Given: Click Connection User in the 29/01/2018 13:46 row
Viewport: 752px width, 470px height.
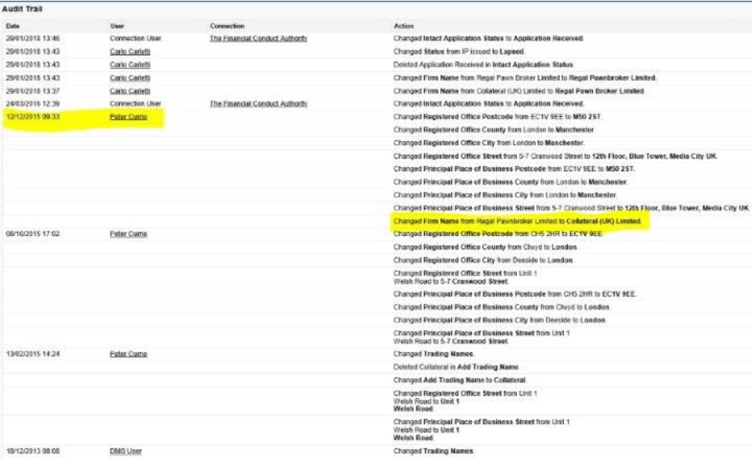Looking at the screenshot, I should (x=135, y=38).
